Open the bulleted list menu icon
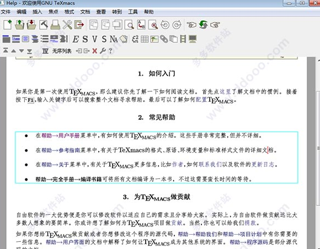Image resolution: width=320 pixels, height=249 pixels. (45, 39)
